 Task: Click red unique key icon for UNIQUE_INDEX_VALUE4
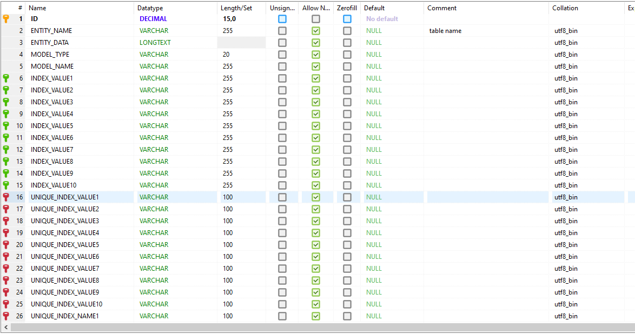tap(6, 233)
